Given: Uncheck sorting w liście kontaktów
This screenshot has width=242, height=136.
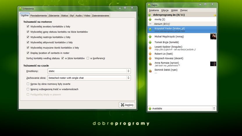Looking at the screenshot, I should [63, 58].
